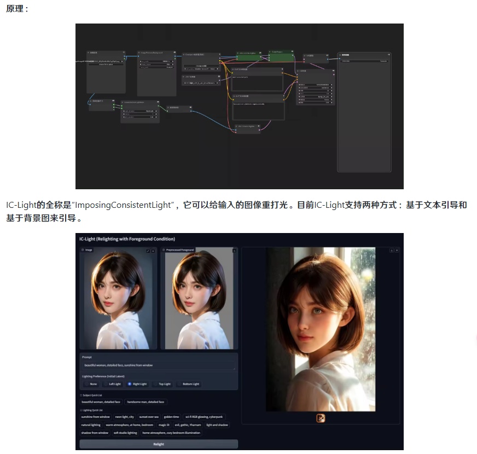Click the icon beside Subject Quick List
This screenshot has height=454, width=477.
pyautogui.click(x=81, y=395)
